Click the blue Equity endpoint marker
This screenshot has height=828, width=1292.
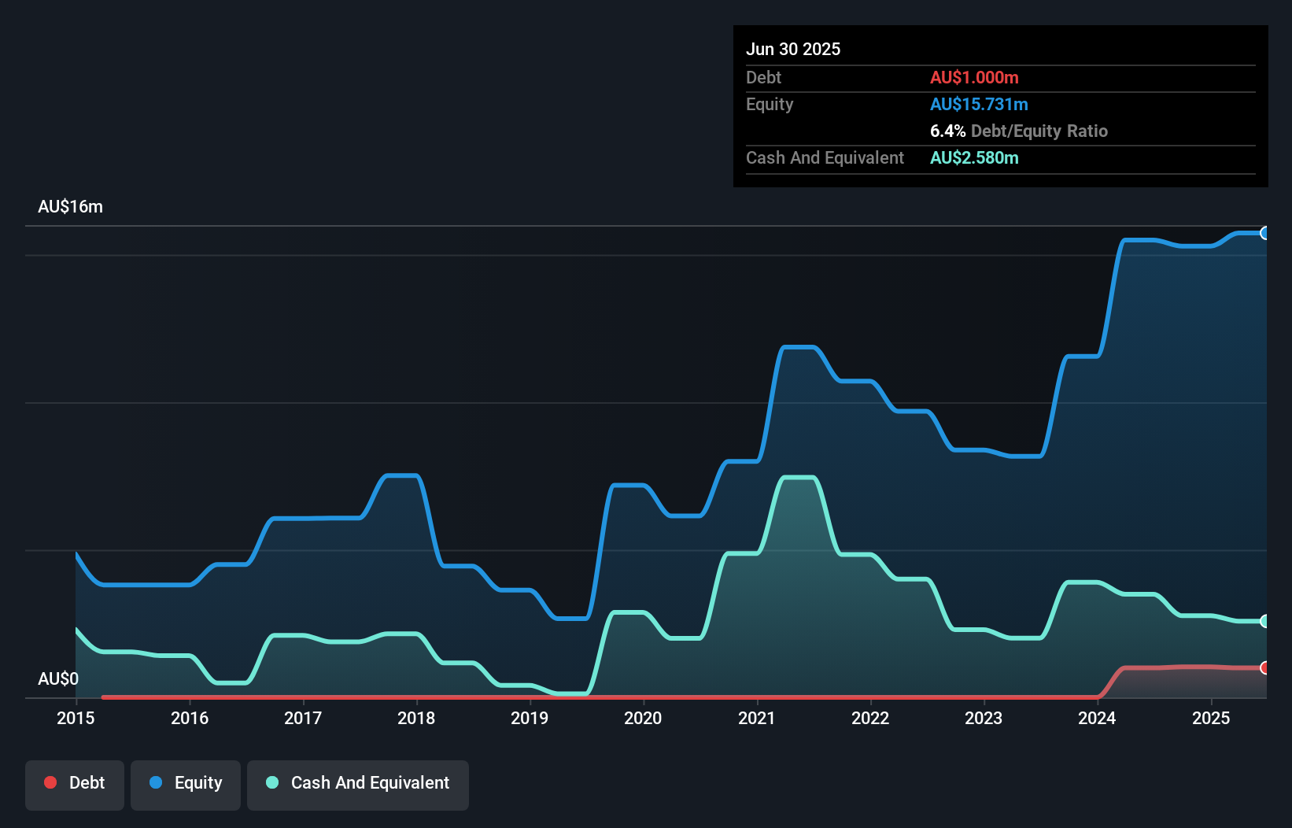(x=1264, y=233)
